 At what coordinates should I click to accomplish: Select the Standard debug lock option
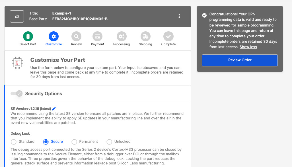click(14, 142)
